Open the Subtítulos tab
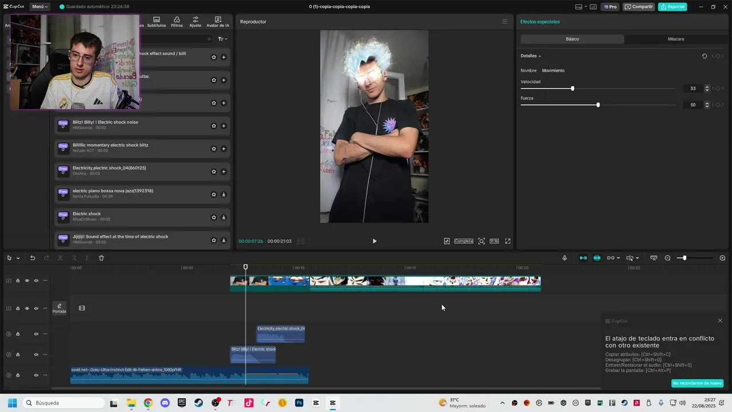Image resolution: width=732 pixels, height=412 pixels. [x=156, y=22]
